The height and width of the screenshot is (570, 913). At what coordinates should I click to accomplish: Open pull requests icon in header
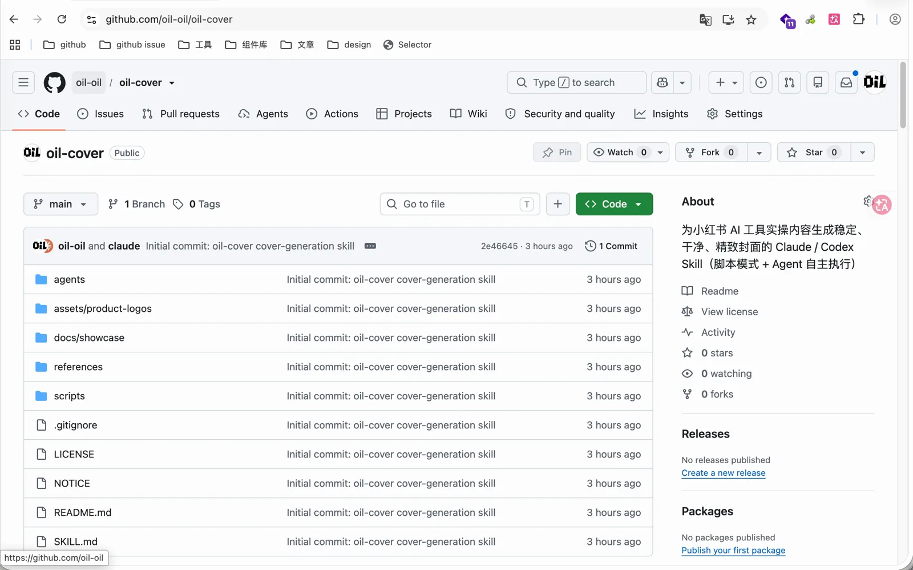click(x=789, y=83)
